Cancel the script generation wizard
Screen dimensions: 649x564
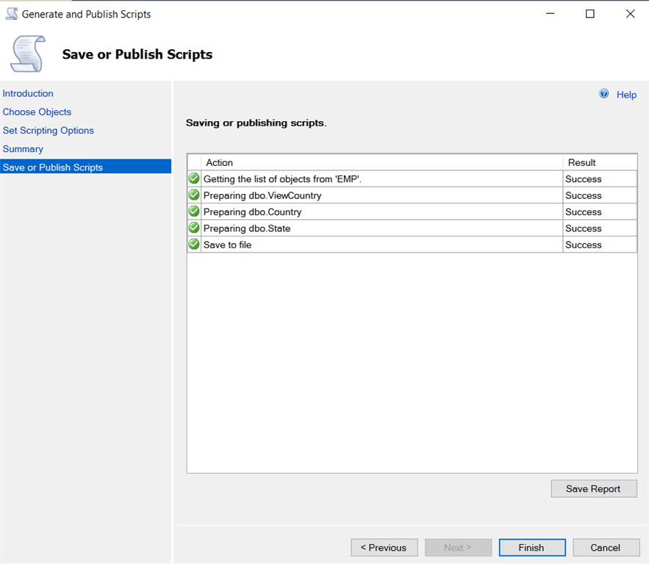[x=606, y=547]
